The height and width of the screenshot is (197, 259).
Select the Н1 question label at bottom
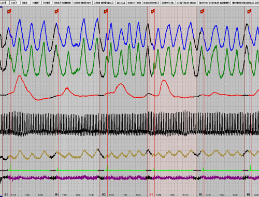[57, 194]
